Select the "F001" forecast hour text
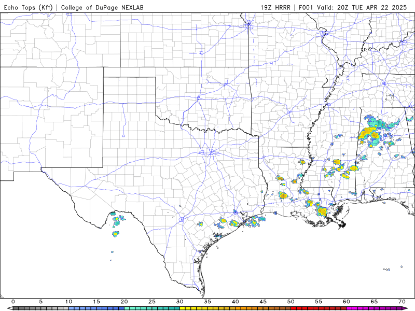Screen dimensions: 415x311 (306, 7)
